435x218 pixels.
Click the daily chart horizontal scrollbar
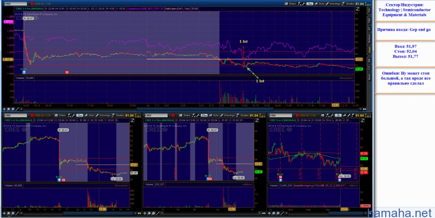[345, 213]
